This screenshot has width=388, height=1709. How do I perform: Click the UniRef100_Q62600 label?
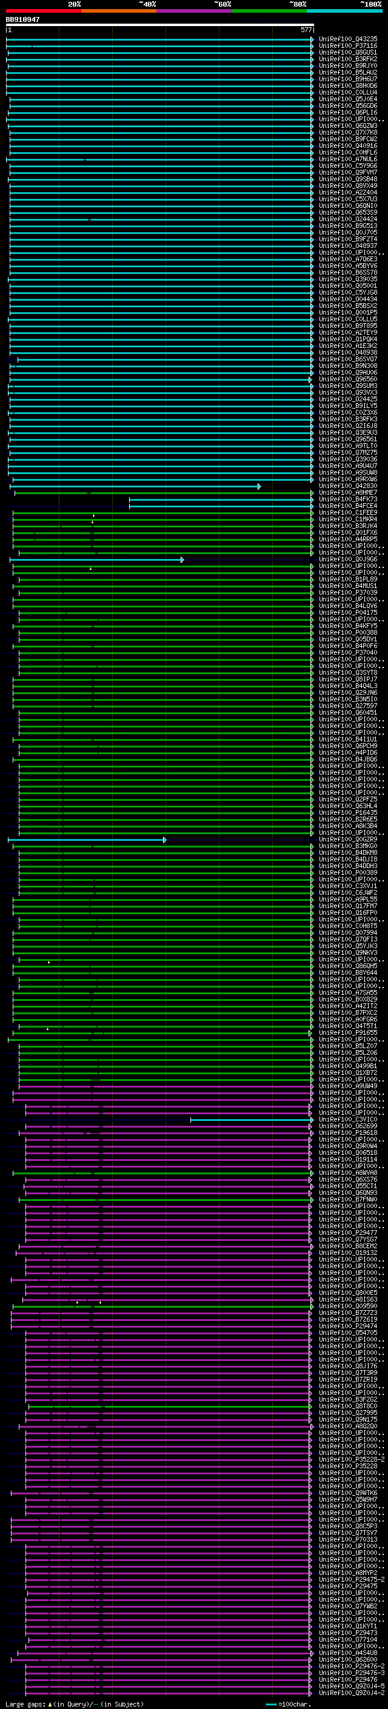348,1661
